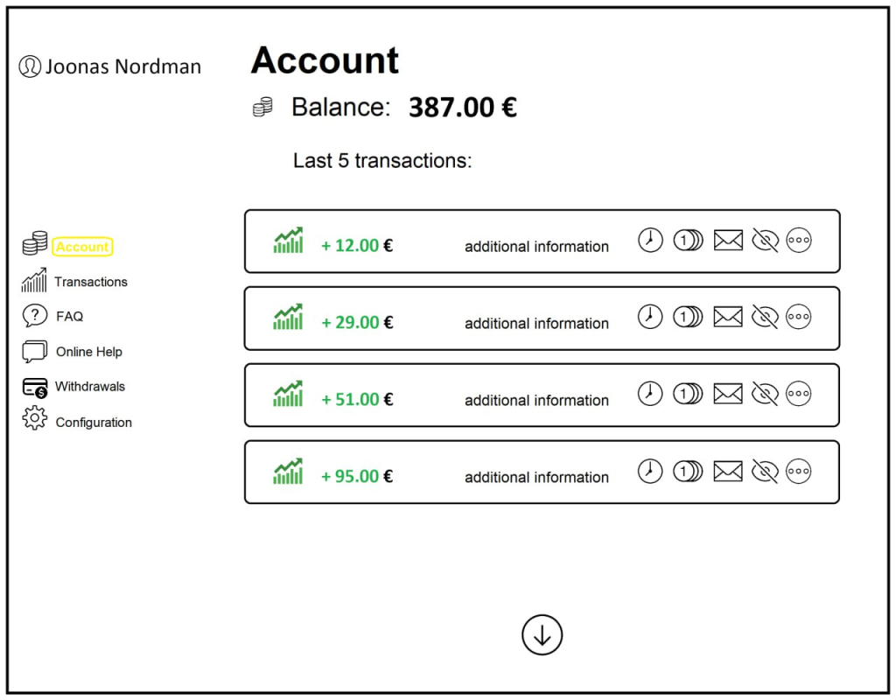Click the user profile icon next to Joonas Nordman
Image resolution: width=896 pixels, height=700 pixels.
[x=30, y=66]
